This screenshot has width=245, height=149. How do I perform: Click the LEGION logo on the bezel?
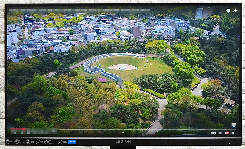point(123,141)
